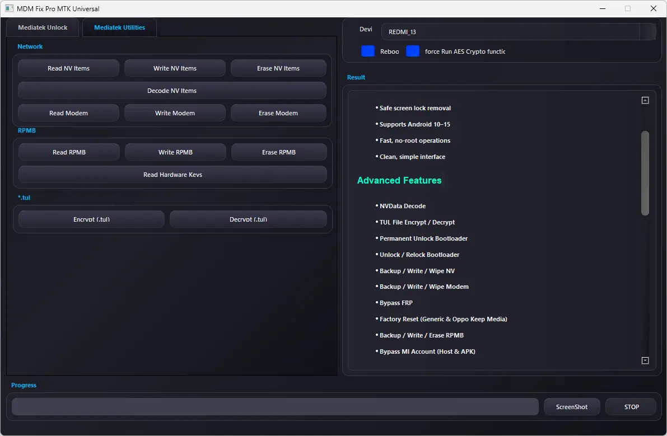Click the Write RPMB button
The image size is (667, 436).
(175, 153)
